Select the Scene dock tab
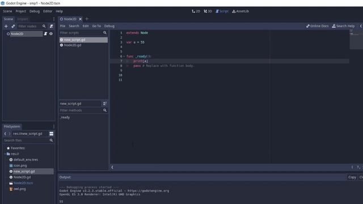 (x=9, y=19)
